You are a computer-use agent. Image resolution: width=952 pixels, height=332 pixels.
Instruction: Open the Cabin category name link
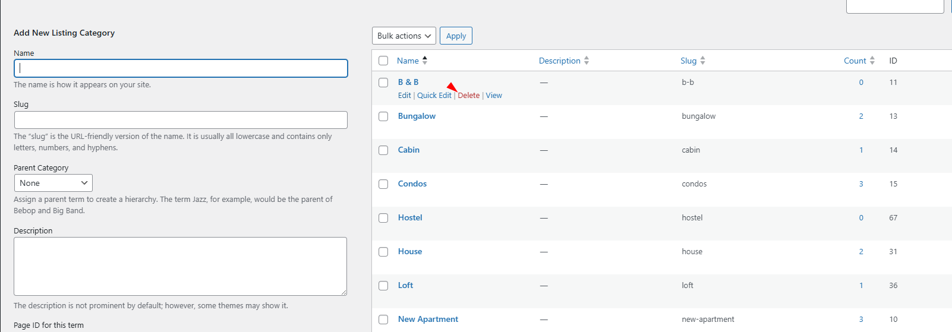[409, 150]
